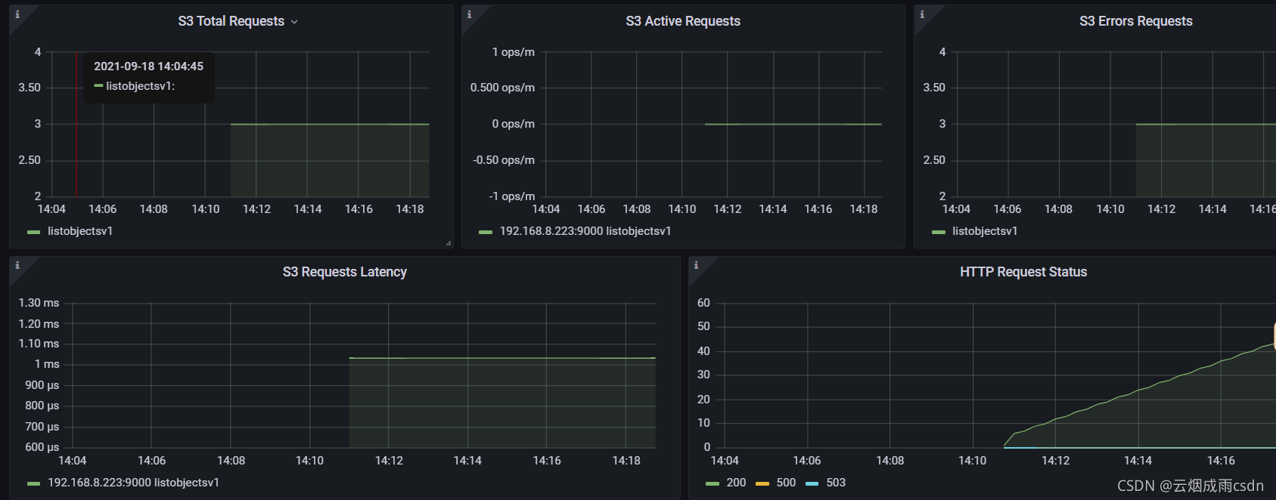
Task: Toggle listobjectsv1 legend in S3 Total Requests
Action: pyautogui.click(x=80, y=231)
